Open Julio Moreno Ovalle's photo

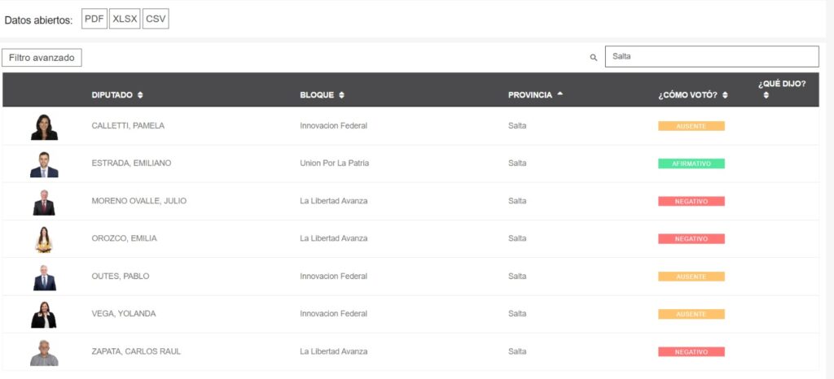point(44,203)
